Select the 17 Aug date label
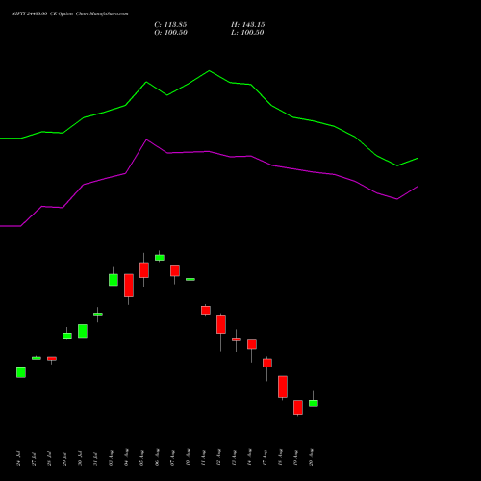The height and width of the screenshot is (481, 481). [x=265, y=458]
